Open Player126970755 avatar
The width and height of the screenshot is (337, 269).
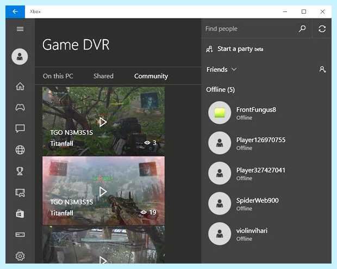click(x=220, y=143)
